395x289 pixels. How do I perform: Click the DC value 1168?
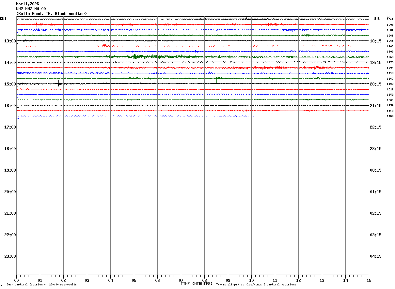[x=390, y=57]
